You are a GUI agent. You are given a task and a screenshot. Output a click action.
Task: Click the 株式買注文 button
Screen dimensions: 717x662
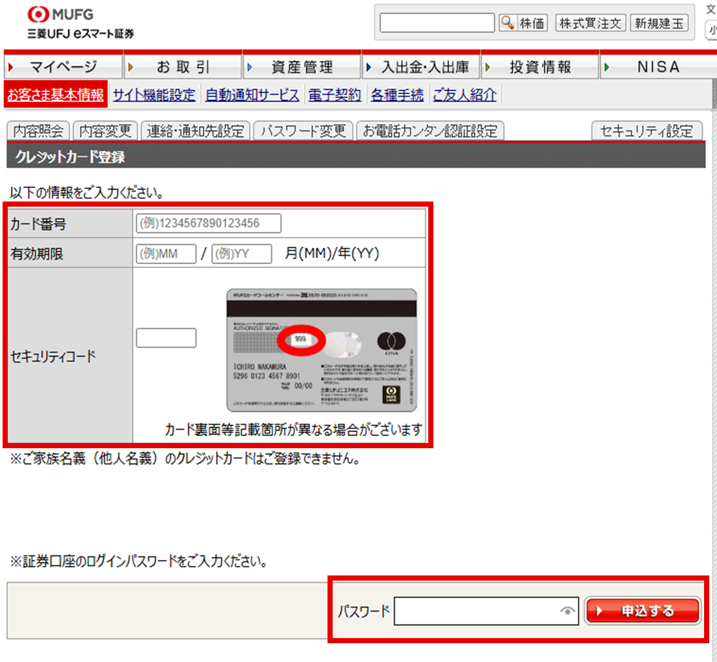590,23
